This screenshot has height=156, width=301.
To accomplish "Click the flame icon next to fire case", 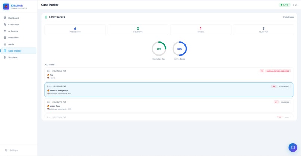I will pos(48,75).
